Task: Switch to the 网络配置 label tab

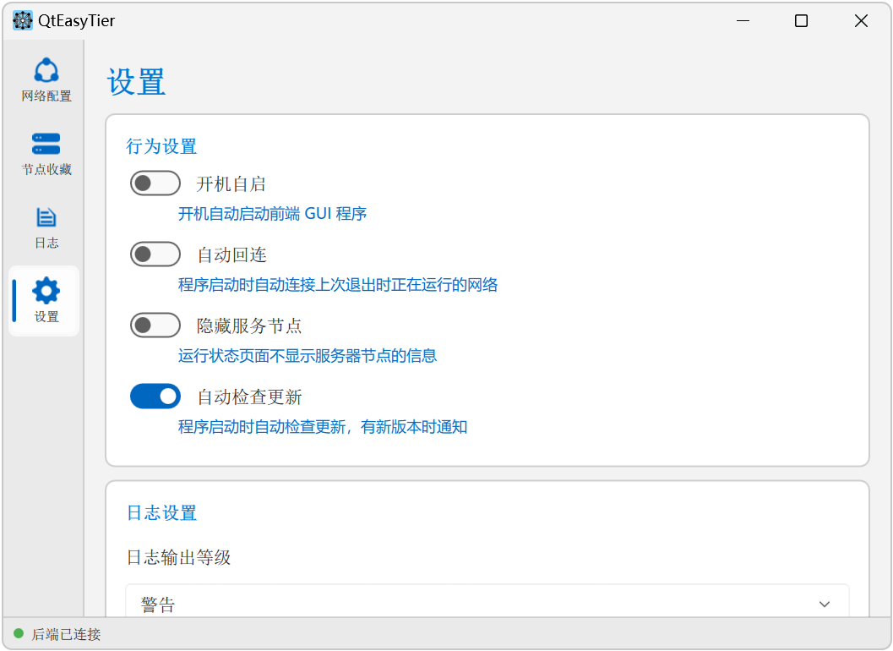Action: [x=46, y=96]
